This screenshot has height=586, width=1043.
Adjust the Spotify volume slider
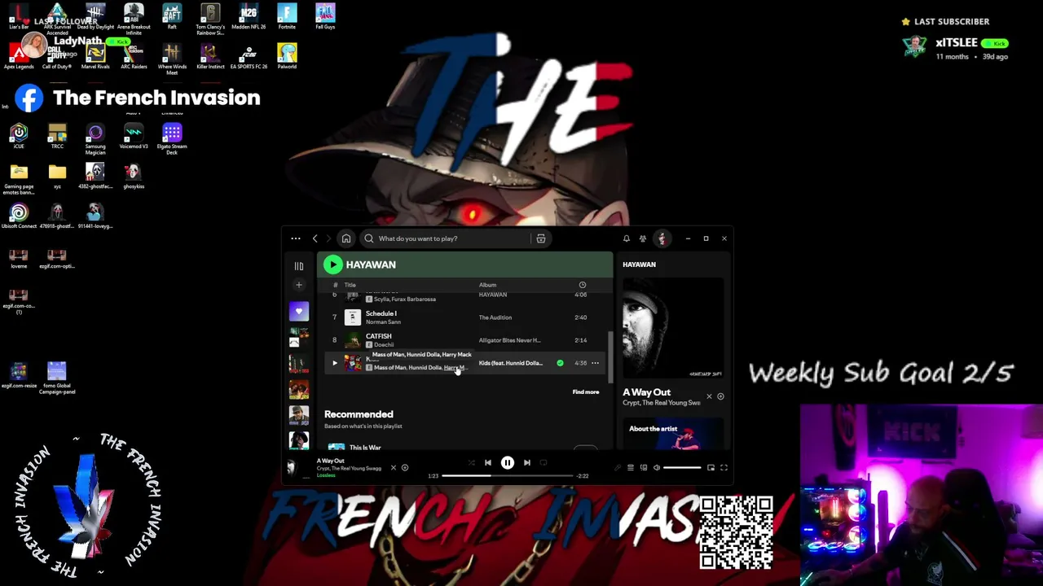pyautogui.click(x=682, y=468)
